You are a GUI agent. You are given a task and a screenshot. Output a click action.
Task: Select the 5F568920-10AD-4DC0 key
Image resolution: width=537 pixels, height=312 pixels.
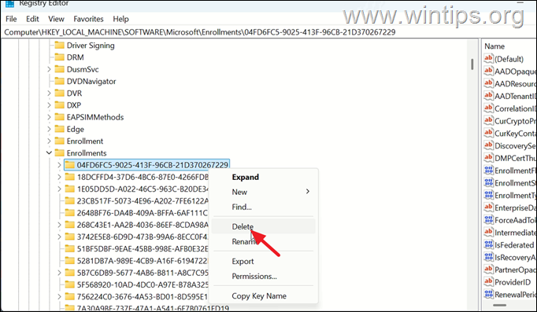[143, 284]
